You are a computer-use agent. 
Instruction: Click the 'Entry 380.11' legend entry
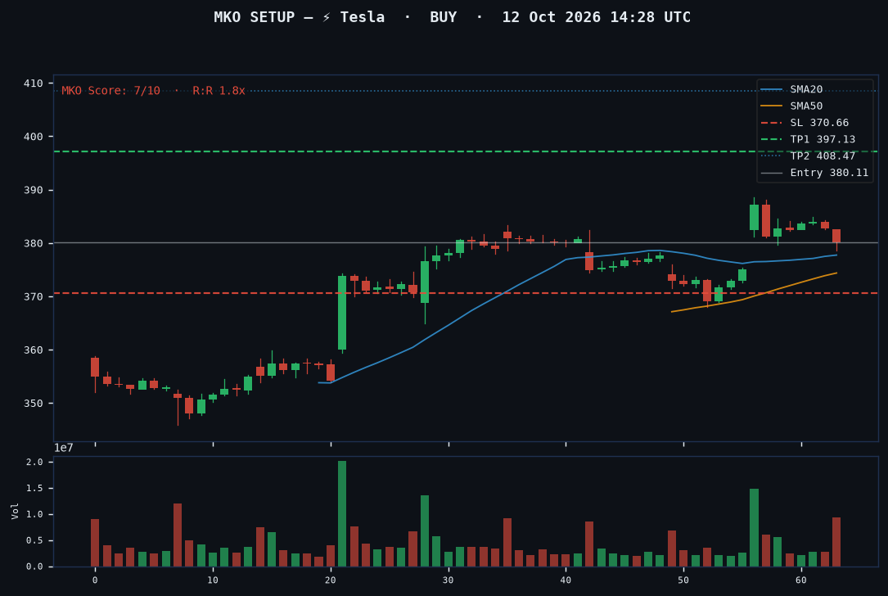pyautogui.click(x=814, y=172)
